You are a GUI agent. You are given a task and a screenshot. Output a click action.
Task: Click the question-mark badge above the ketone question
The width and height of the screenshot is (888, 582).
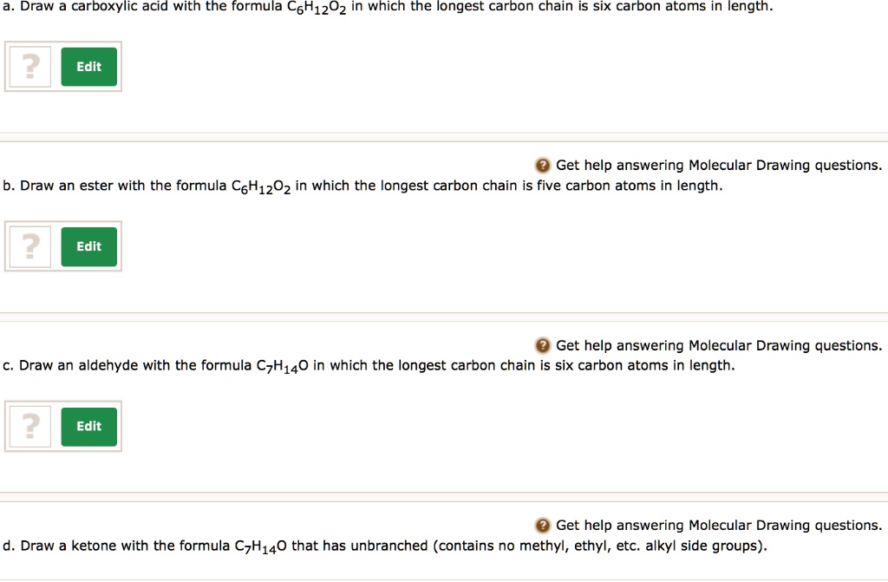542,525
